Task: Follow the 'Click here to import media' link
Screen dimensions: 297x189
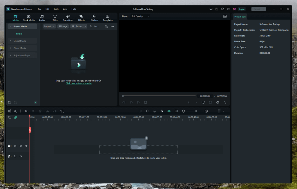Action: pyautogui.click(x=79, y=83)
